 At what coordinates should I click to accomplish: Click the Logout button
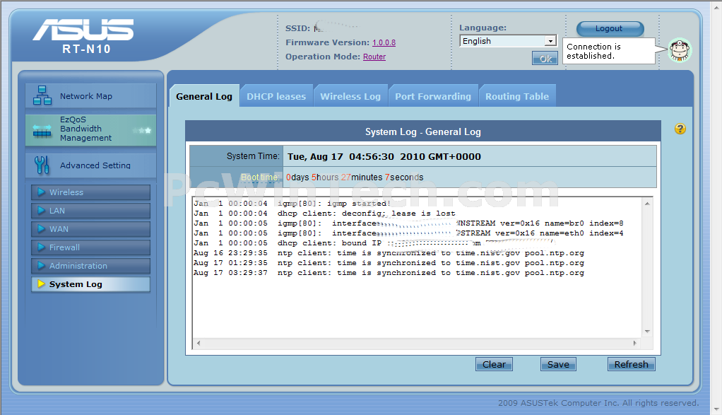click(610, 28)
